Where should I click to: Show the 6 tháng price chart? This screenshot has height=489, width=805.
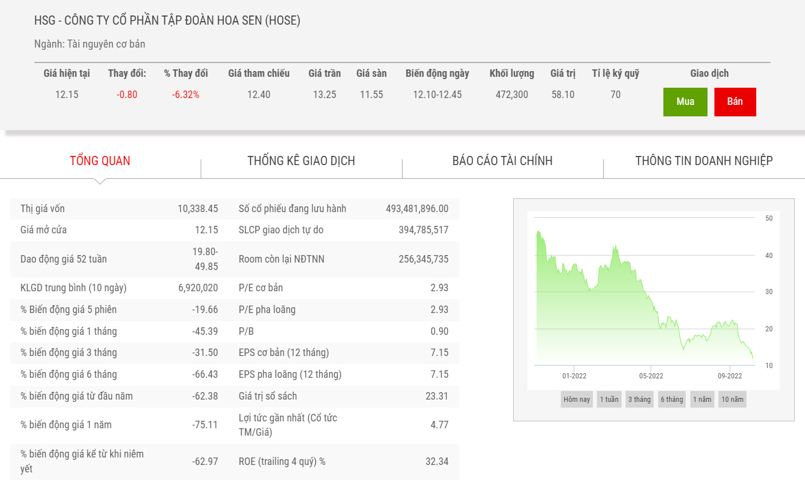(671, 400)
